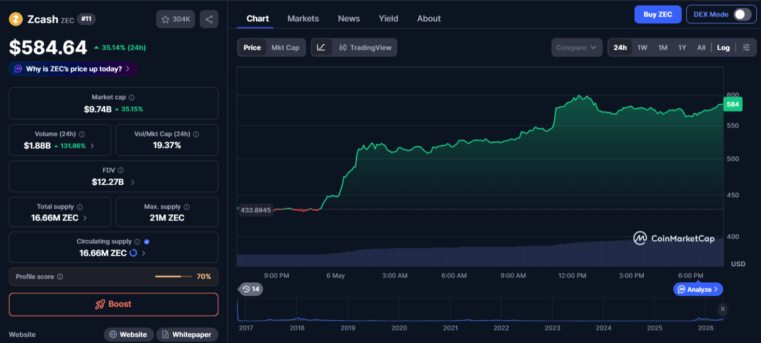Open 'Why is ZEC's price up today?'
The image size is (761, 343).
point(73,69)
